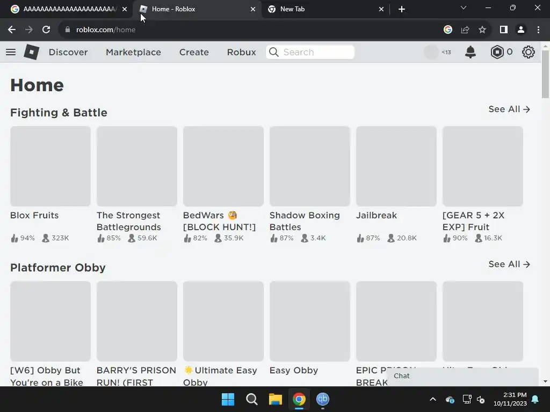Click the search magnifier icon
The width and height of the screenshot is (550, 412).
click(274, 52)
